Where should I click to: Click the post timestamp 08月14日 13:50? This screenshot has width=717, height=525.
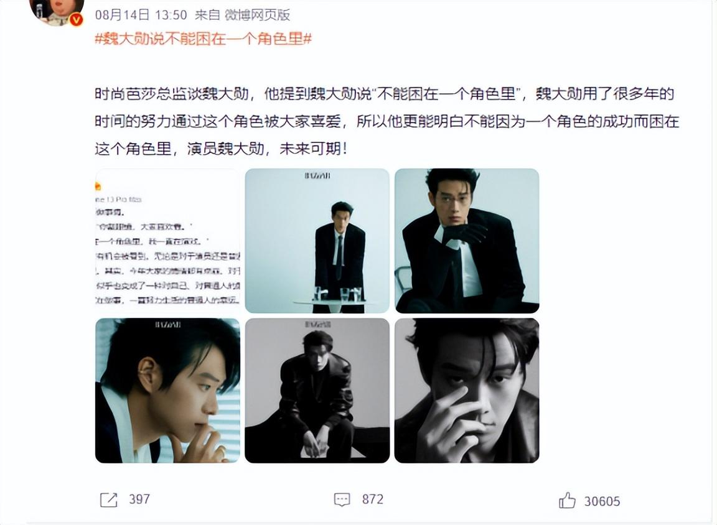141,15
